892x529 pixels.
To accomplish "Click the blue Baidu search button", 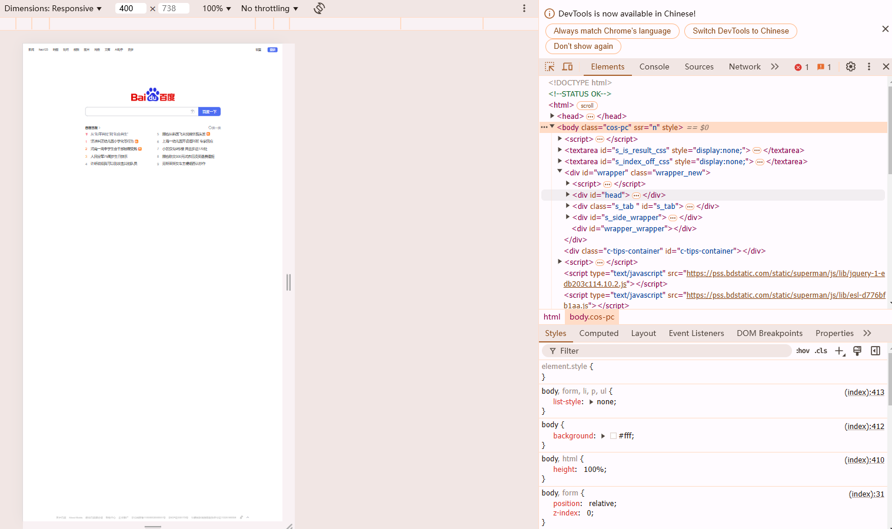I will [x=209, y=111].
